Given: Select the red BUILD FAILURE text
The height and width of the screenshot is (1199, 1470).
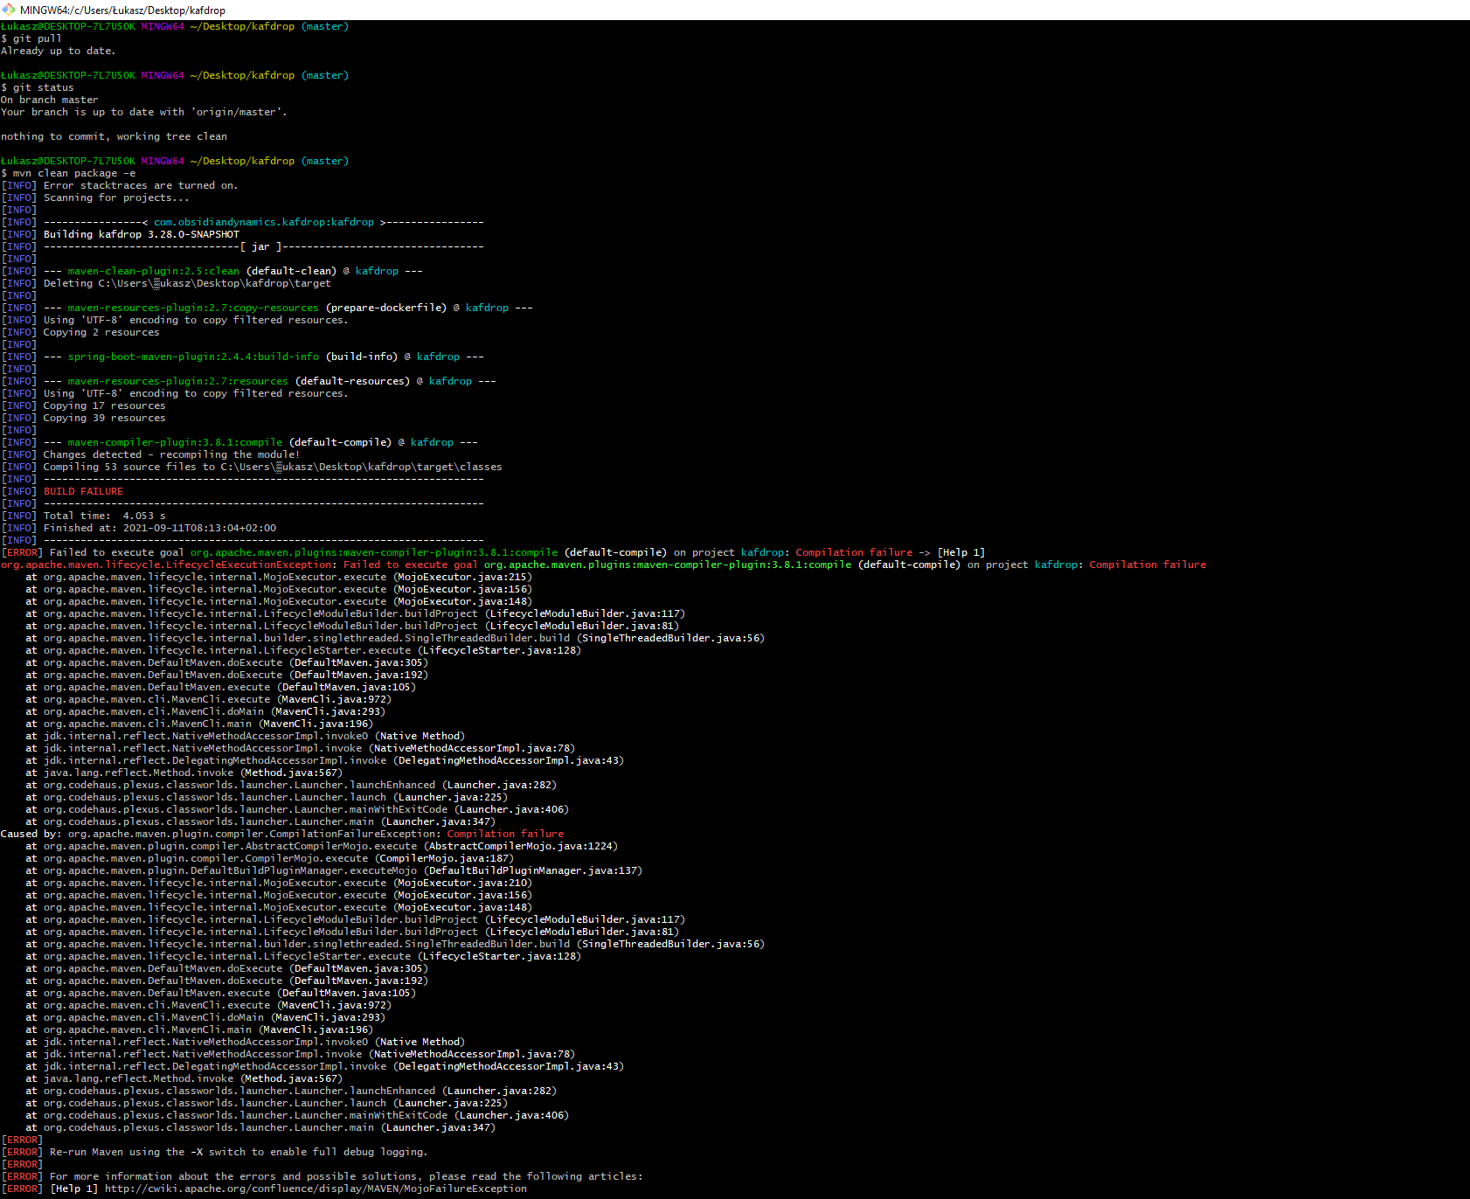Looking at the screenshot, I should [x=82, y=490].
